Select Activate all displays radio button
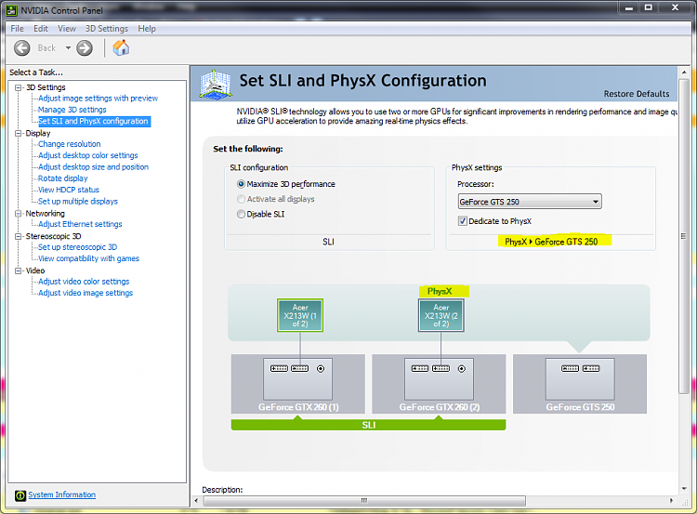 pos(241,199)
